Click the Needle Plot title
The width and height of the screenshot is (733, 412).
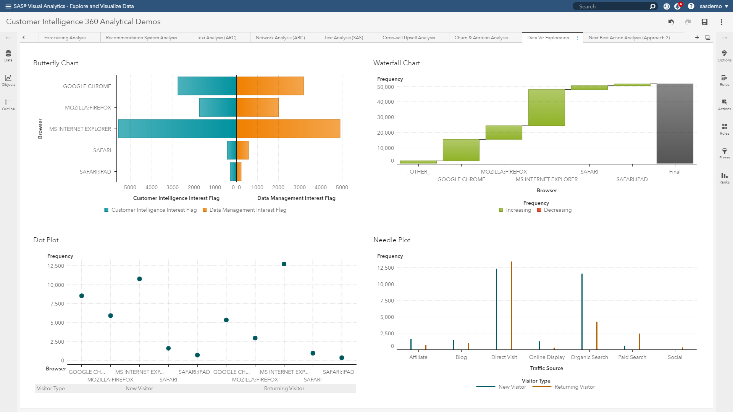392,240
